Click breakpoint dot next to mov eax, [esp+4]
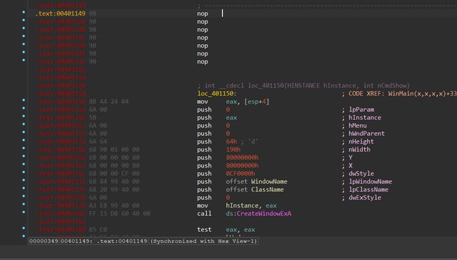 [24, 100]
